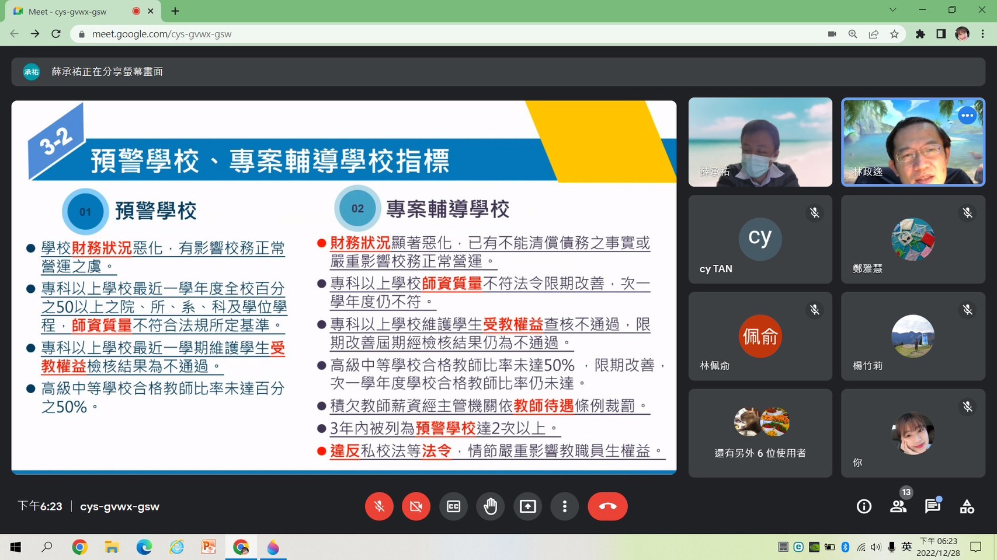Open the Chrome extensions puzzle icon
Viewport: 997px width, 560px height.
coord(920,34)
